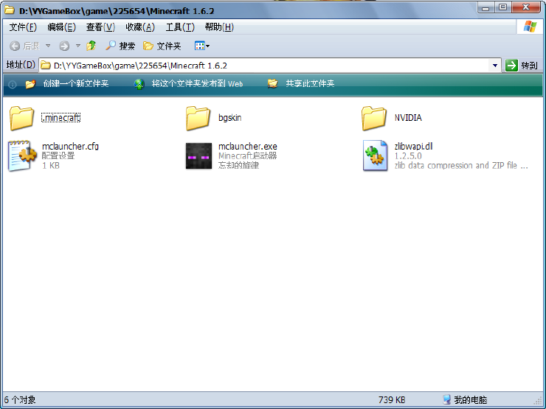Click 我的电脑 in the status bar
Screen dimensions: 546x409
(470, 400)
